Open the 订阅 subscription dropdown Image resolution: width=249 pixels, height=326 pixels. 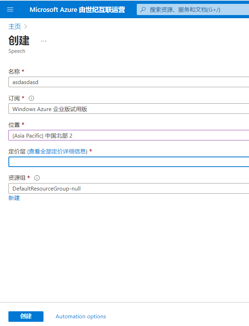(x=129, y=109)
